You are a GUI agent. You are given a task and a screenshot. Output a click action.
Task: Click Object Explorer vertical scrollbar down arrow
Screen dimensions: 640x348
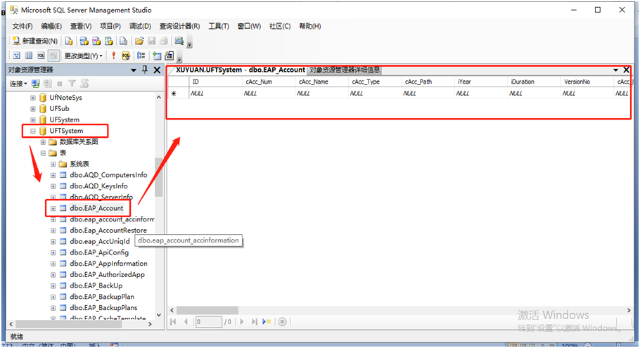[159, 314]
